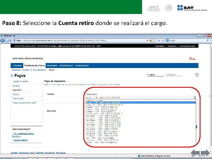Open the Administración tab
This screenshot has height=159, width=212.
coord(82,66)
